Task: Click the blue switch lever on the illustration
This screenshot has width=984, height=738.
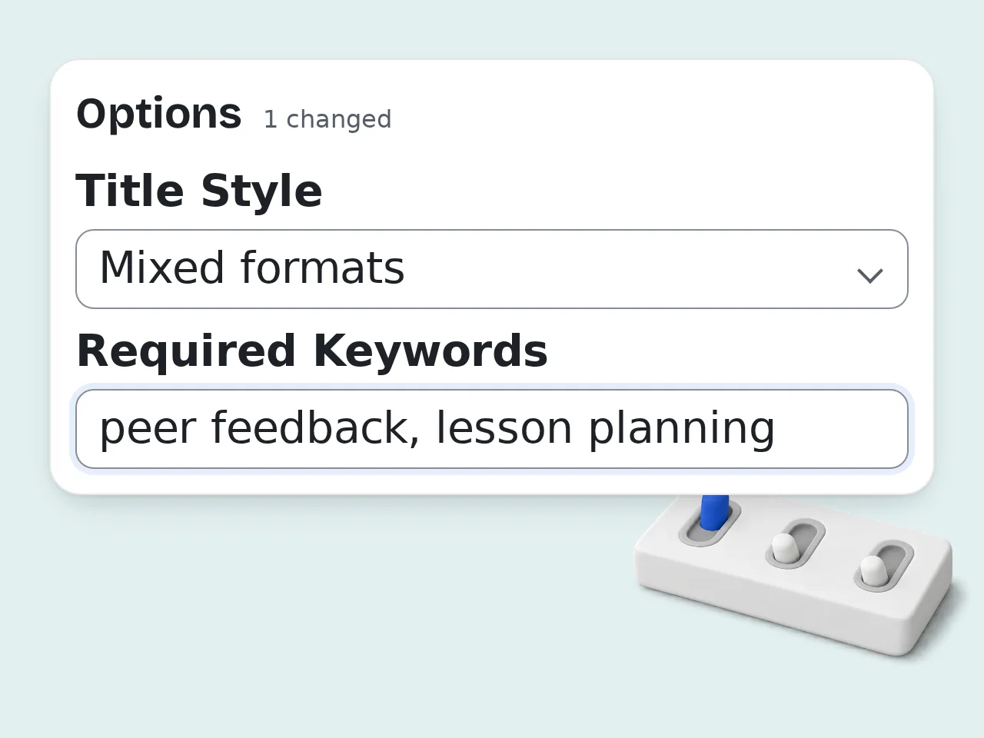Action: 714,512
